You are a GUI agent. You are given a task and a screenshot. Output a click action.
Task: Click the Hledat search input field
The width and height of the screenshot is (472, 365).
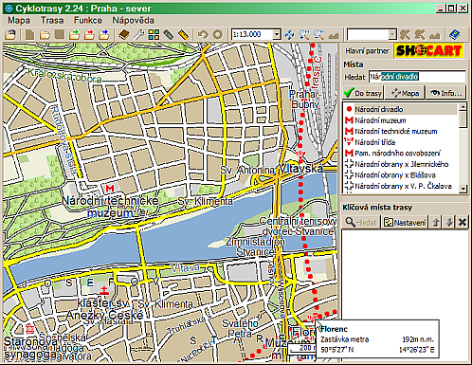417,77
